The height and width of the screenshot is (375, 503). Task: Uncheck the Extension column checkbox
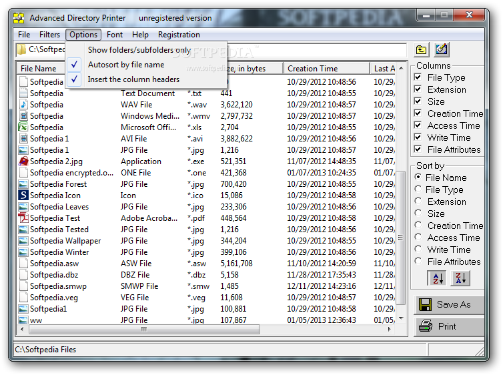[418, 89]
